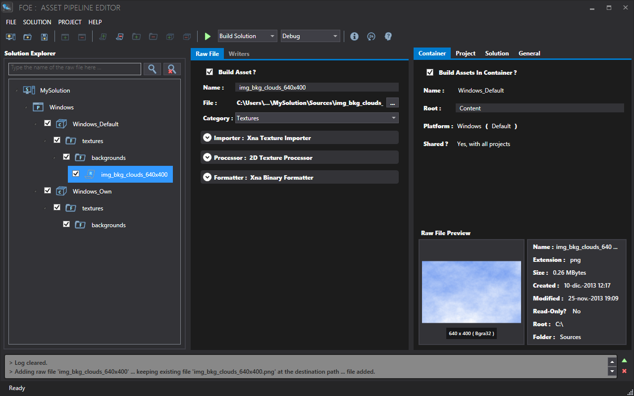Screen dimensions: 634x396
Task: Uncheck the Windows_Own container checkbox
Action: [48, 191]
